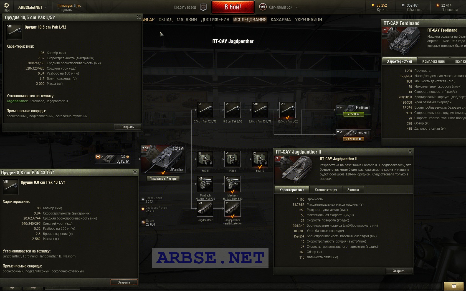Click X on 10,5 cm Pak L/52 window
This screenshot has height=291, width=466.
tap(139, 17)
